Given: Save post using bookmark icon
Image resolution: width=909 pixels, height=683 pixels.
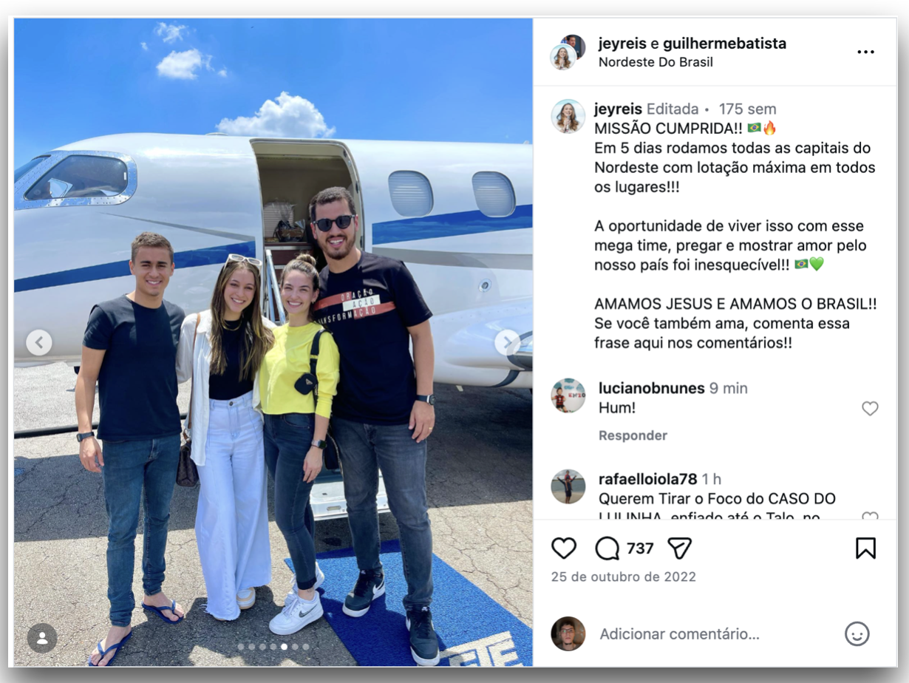Looking at the screenshot, I should 865,548.
